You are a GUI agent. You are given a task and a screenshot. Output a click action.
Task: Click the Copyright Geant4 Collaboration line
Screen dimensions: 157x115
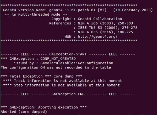point(87,19)
